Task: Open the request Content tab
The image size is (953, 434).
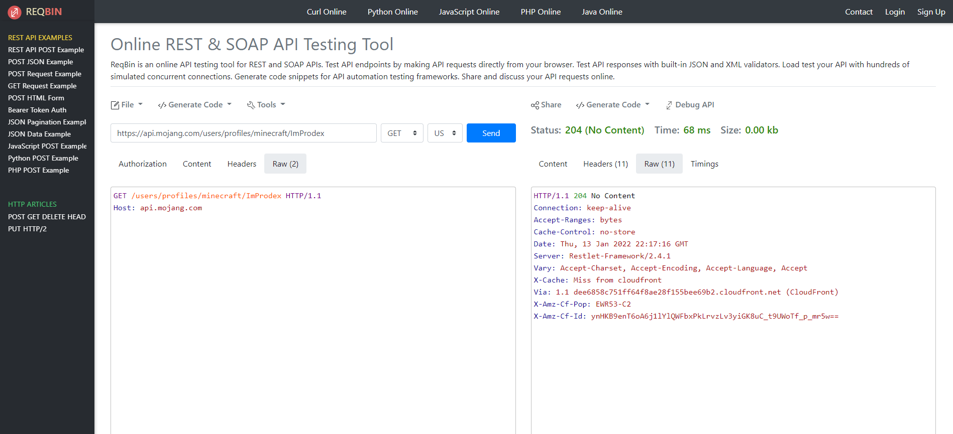Action: point(197,164)
